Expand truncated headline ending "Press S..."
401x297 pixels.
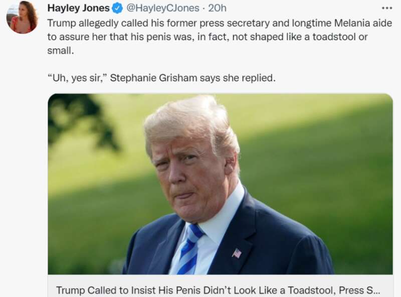[359, 290]
